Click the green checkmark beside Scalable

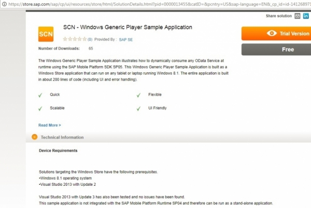tap(40, 108)
